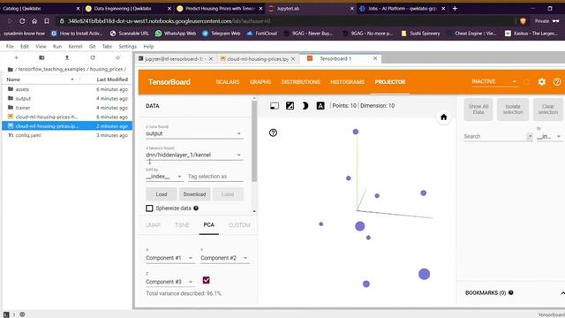Click the new launcher plus icon in the file browser

tap(16, 57)
